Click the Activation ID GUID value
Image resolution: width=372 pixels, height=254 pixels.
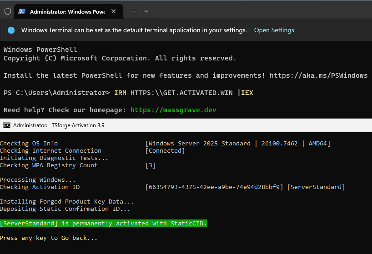(x=214, y=187)
